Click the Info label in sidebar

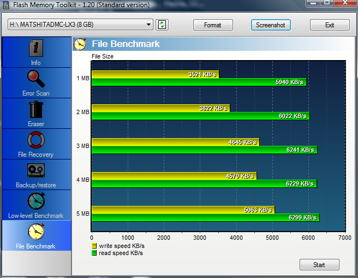[x=36, y=63]
